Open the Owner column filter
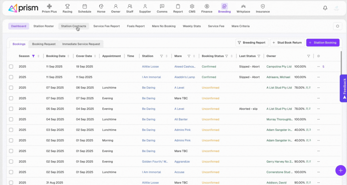Image resolution: width=347 pixels, height=185 pixels. [x=308, y=56]
